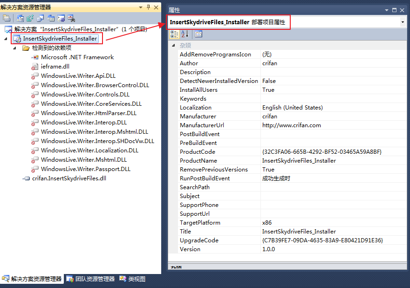410x288 pixels.
Task: Open the Custom Actions Editor icon
Action: coord(61,18)
